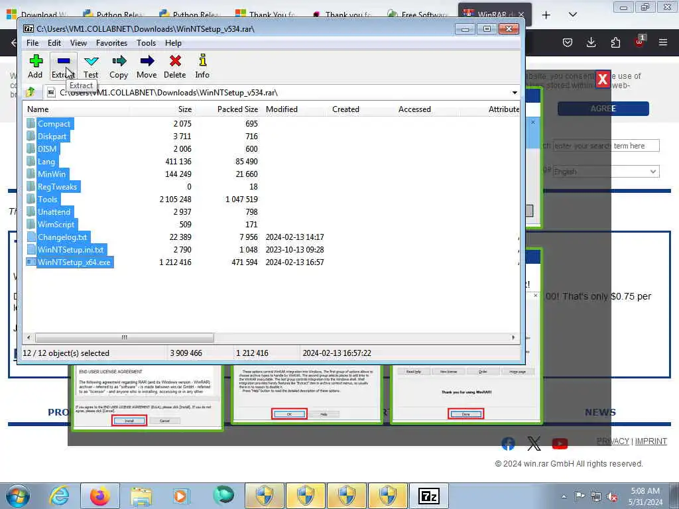Open Windows Explorer folder on taskbar
679x509 pixels.
coord(141,496)
